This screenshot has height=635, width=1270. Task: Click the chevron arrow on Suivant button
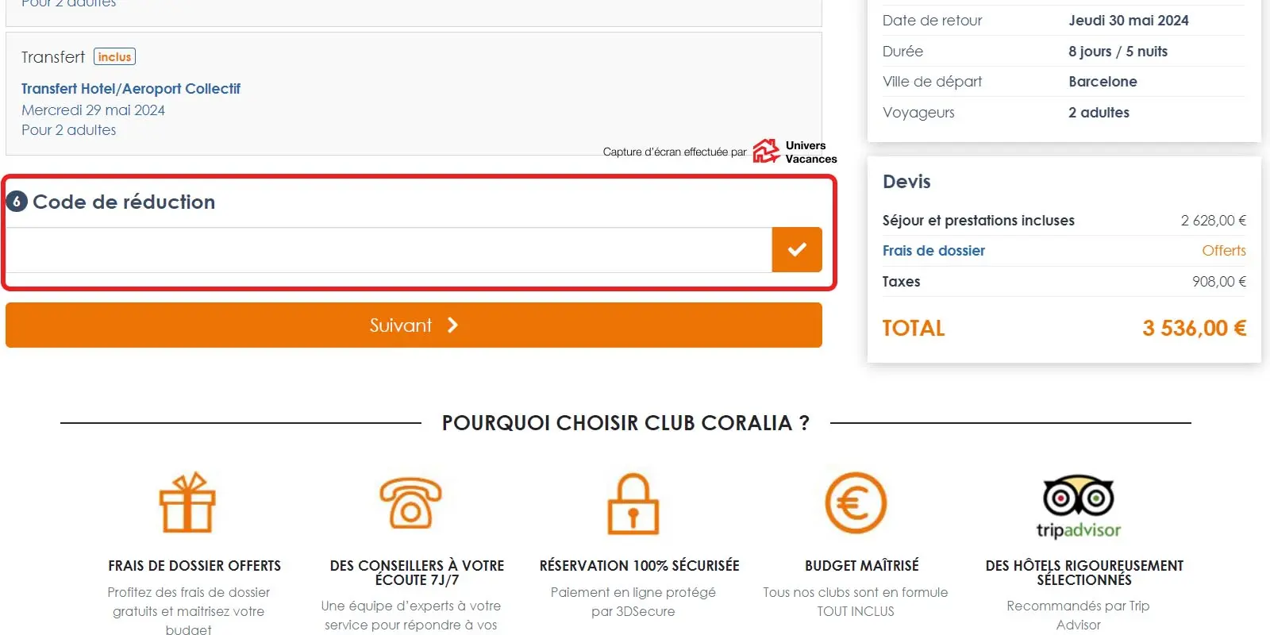click(452, 325)
